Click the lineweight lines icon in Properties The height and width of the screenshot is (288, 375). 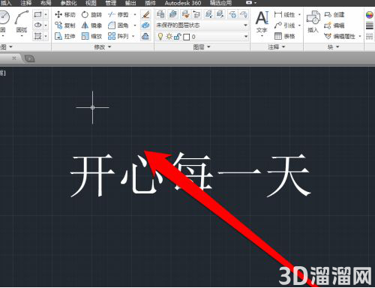tap(370, 25)
